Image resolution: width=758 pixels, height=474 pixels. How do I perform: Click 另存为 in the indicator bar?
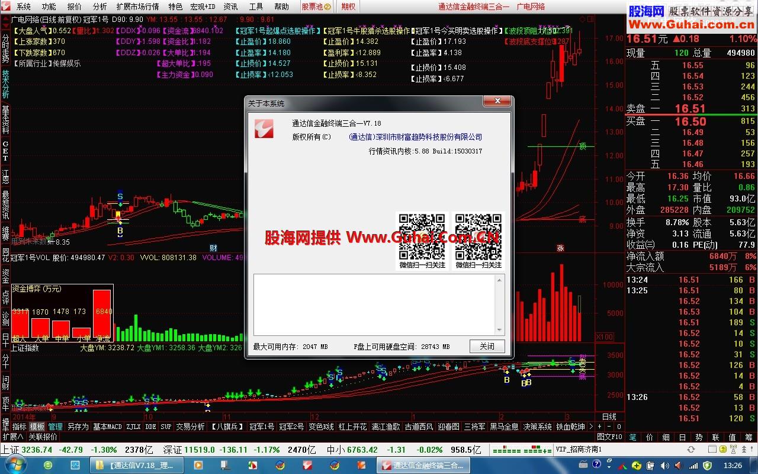coord(78,427)
